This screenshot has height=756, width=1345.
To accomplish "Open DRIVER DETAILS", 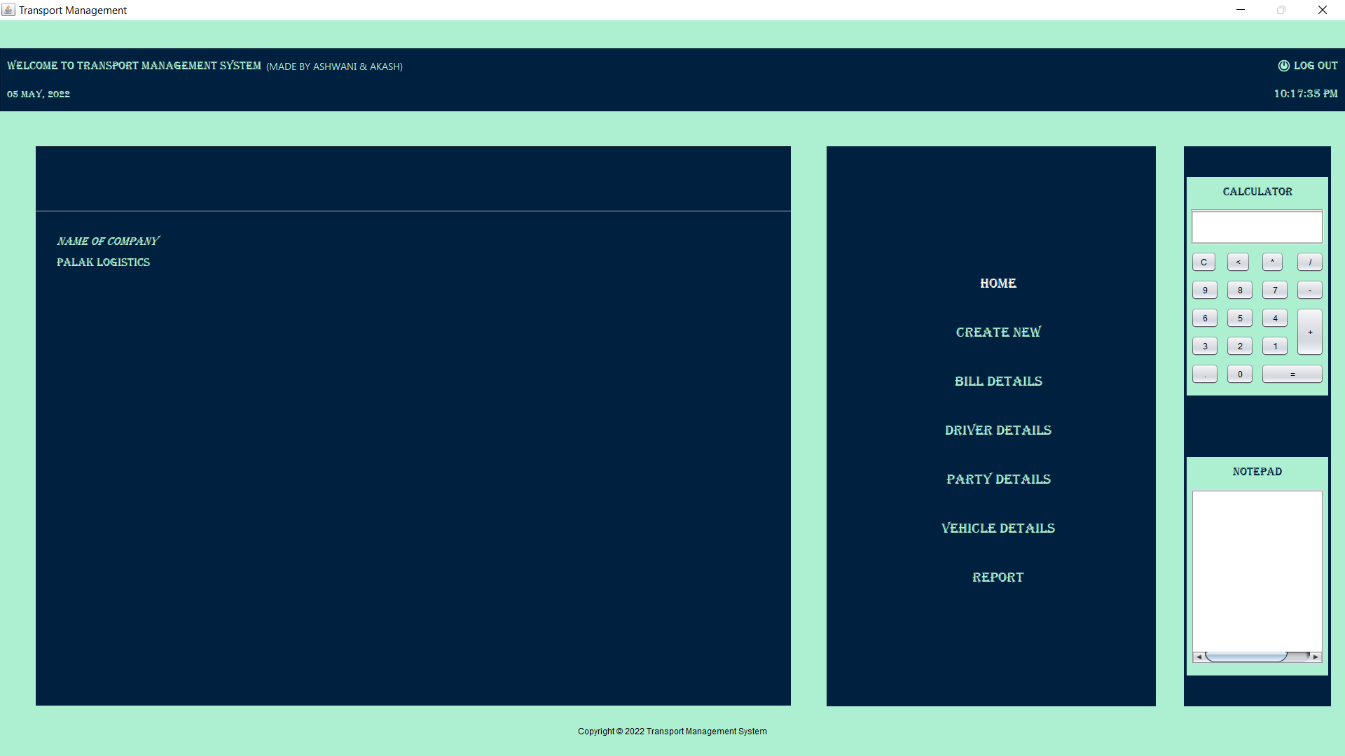I will [x=998, y=430].
